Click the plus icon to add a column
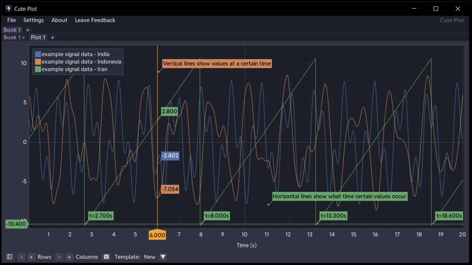The width and height of the screenshot is (472, 265). 69,257
